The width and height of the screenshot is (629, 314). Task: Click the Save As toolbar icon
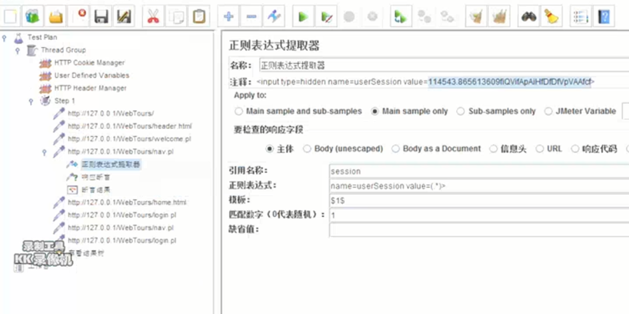coord(124,17)
